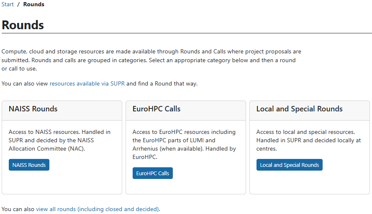Viewport: 372px width, 214px height.
Task: Click empty area below EuroHPC Calls button
Action: coord(185,186)
